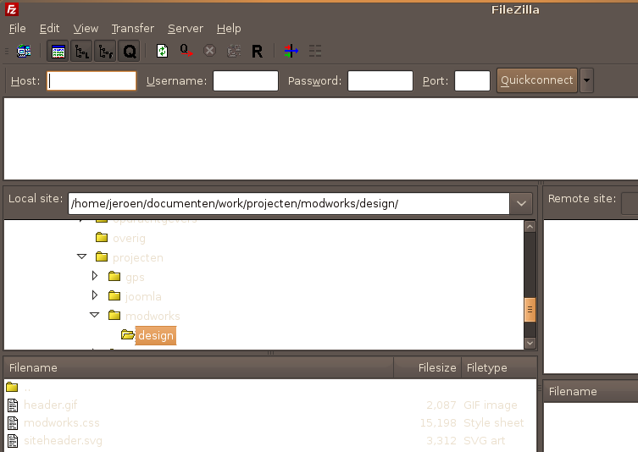Refresh the file and folder lists
Screen dimensions: 638x452
163,52
